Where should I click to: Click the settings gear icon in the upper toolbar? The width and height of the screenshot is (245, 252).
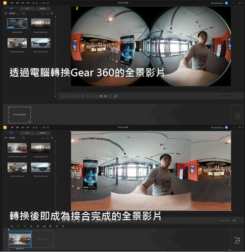coord(48,3)
